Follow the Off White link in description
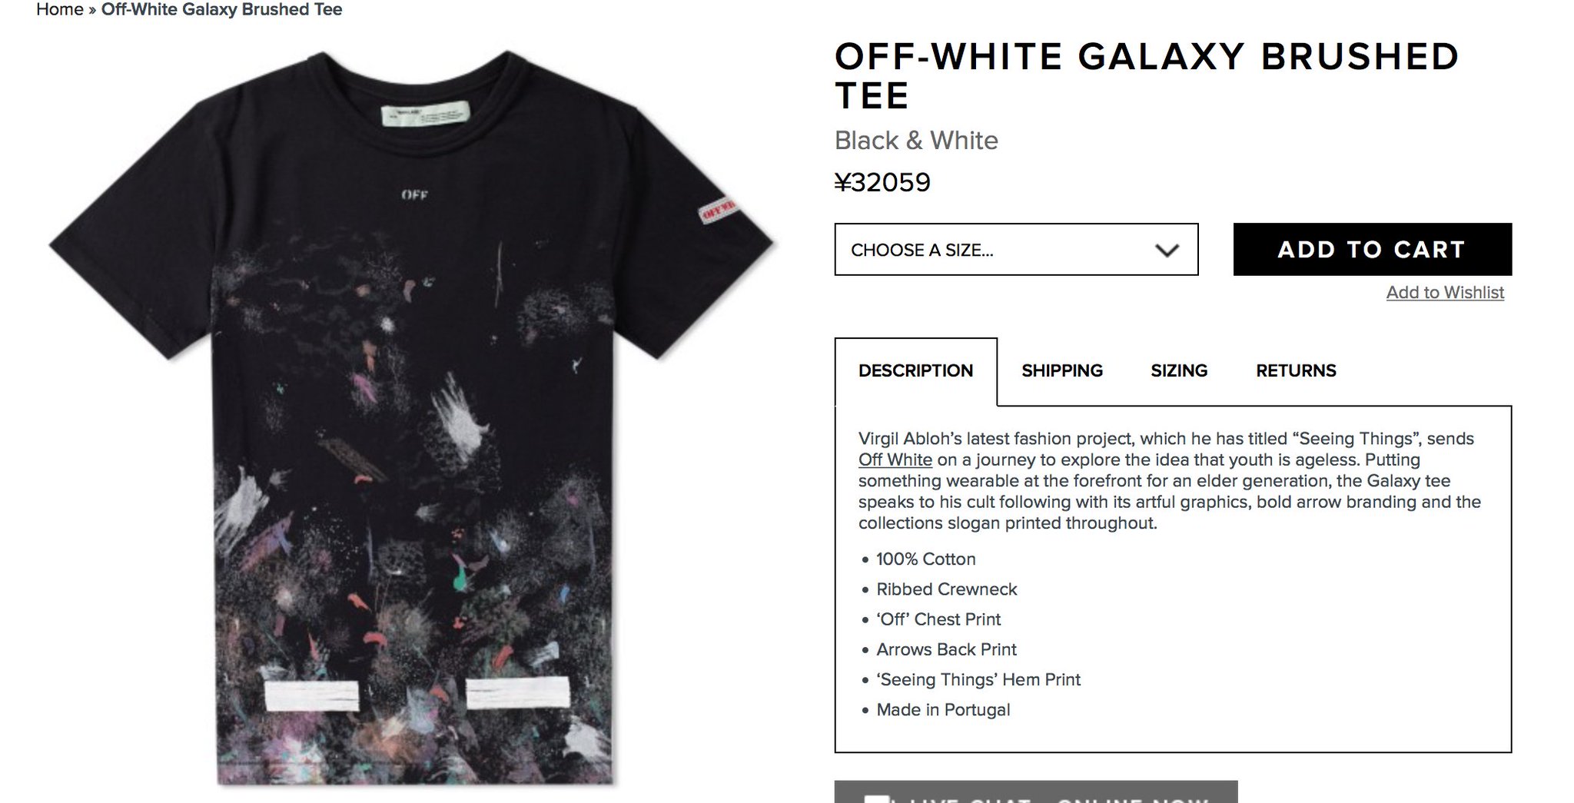 895,460
